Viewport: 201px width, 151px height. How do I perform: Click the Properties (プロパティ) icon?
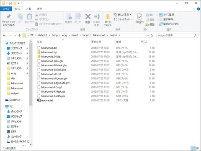coord(139,17)
